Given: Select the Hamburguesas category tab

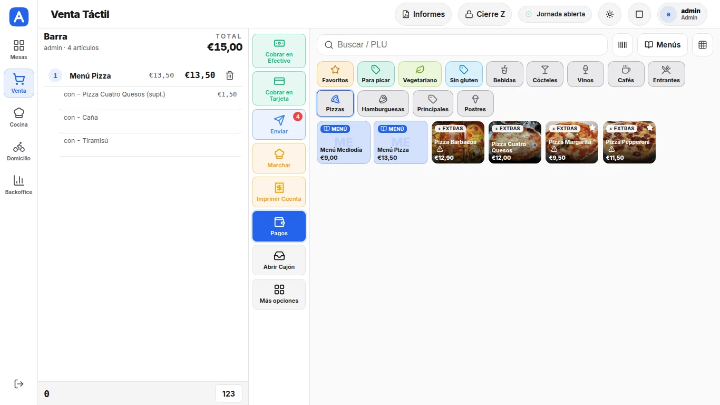Looking at the screenshot, I should click(x=383, y=103).
